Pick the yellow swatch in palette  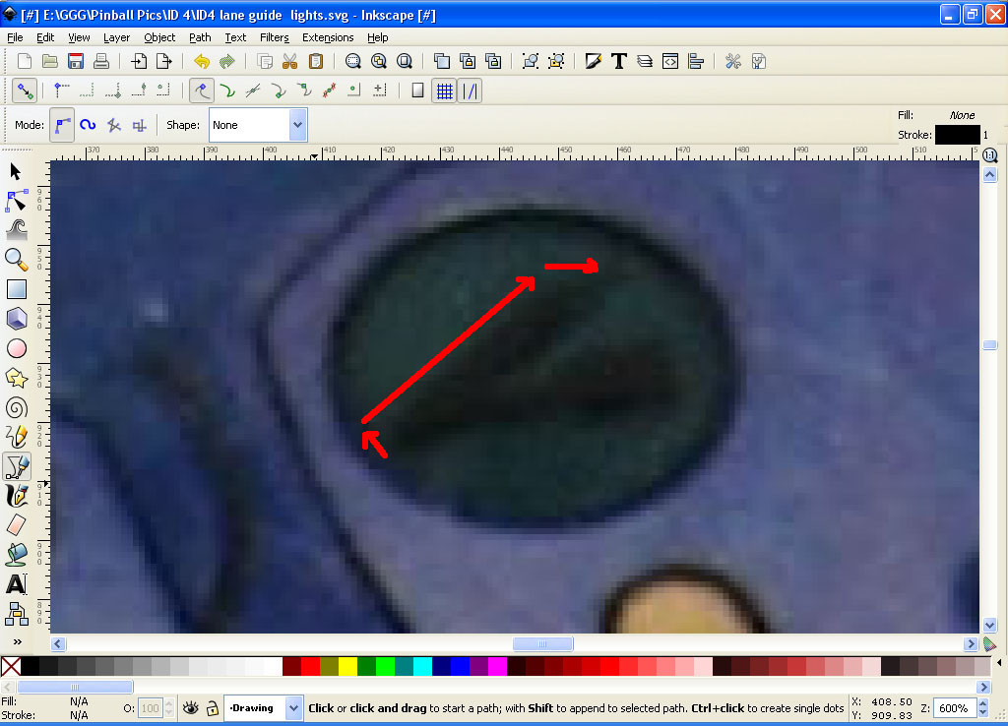(x=347, y=666)
